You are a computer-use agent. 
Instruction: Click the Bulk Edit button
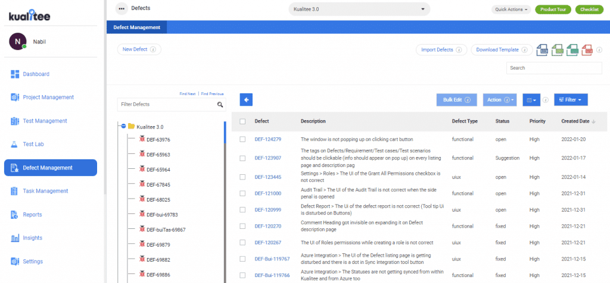[457, 100]
